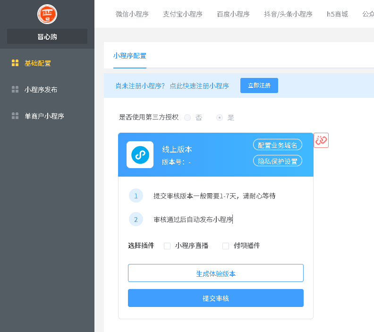This screenshot has width=374, height=332.
Task: Click the step 2 number badge
Action: 136,219
